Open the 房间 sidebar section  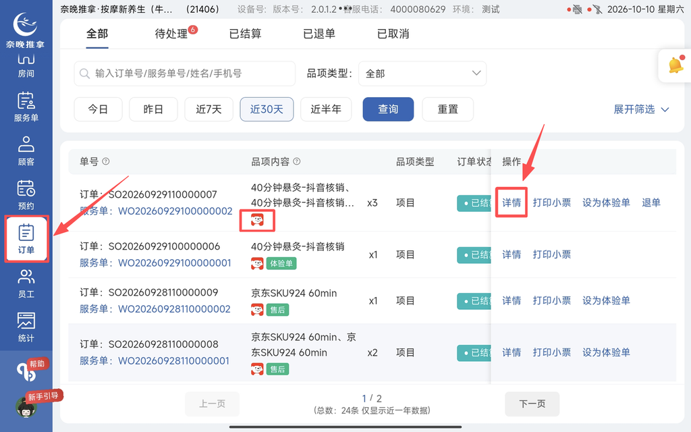(x=26, y=65)
